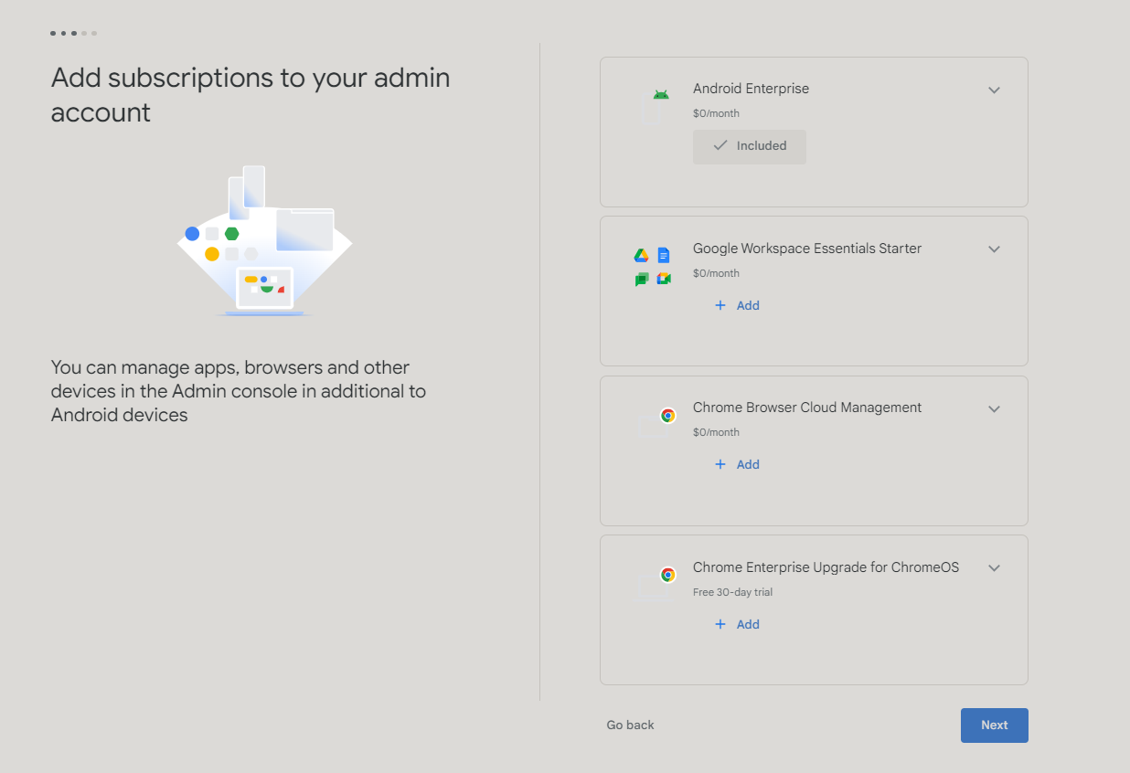Expand Chrome Browser Cloud Management details
The image size is (1130, 773).
995,408
